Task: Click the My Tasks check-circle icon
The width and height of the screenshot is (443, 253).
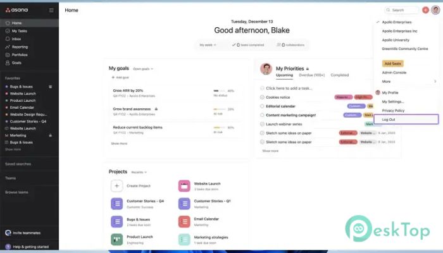Action: (8, 31)
